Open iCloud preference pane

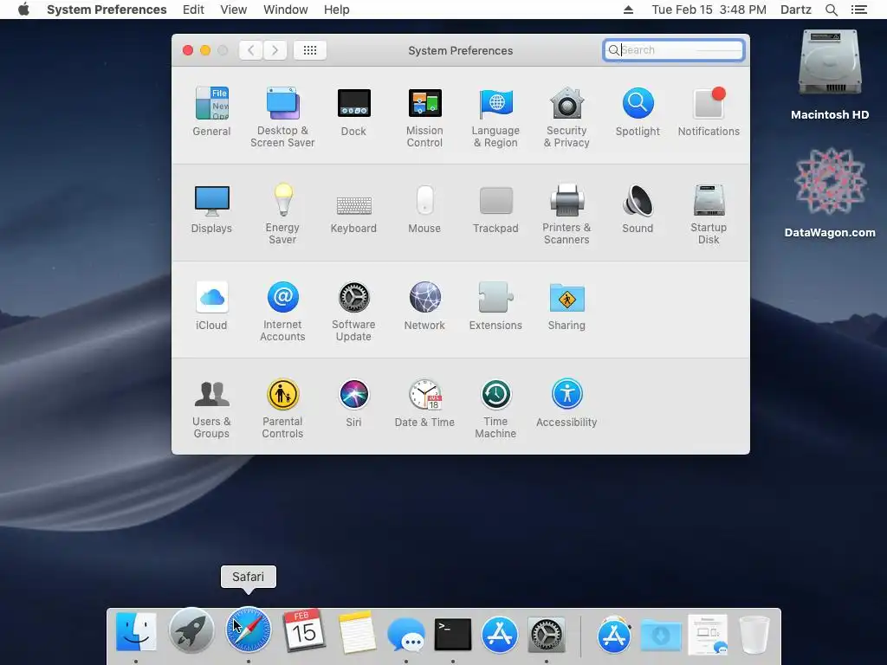[211, 306]
